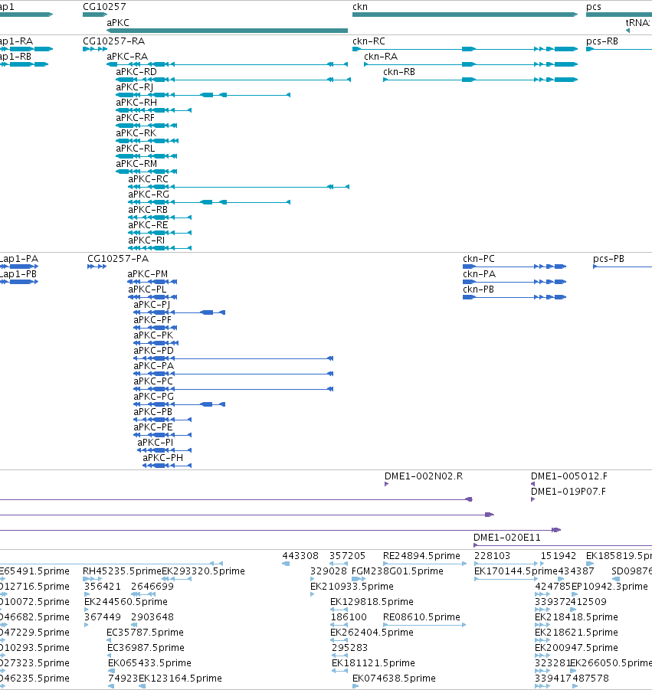The height and width of the screenshot is (690, 652).
Task: Select the EK200947.5prime EST label
Action: click(x=577, y=648)
